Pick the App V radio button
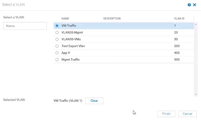Image resolution: width=201 pixels, height=120 pixels. [57, 53]
